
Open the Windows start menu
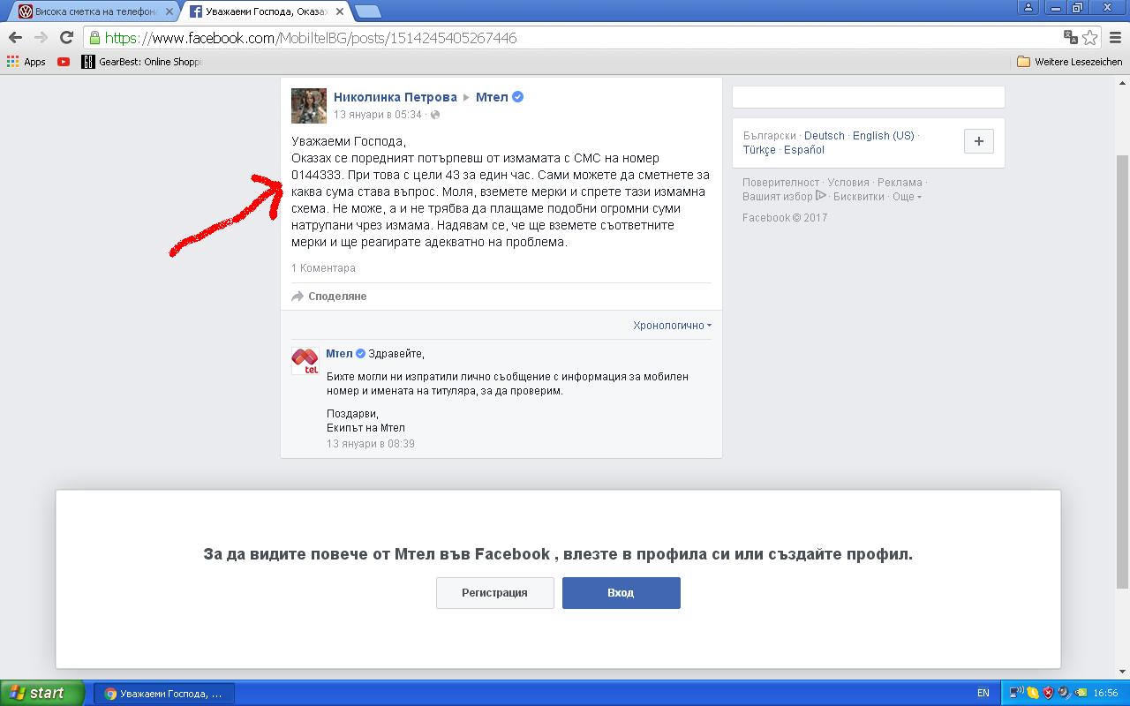42,693
